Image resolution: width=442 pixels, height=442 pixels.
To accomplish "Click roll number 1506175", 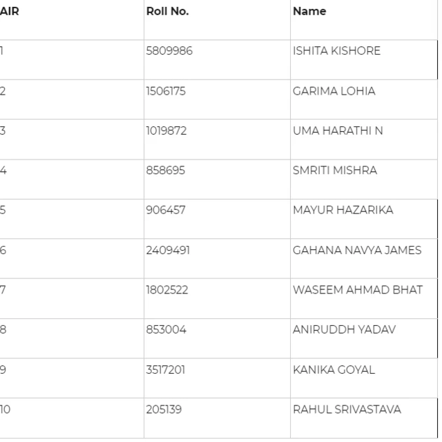I will [166, 91].
